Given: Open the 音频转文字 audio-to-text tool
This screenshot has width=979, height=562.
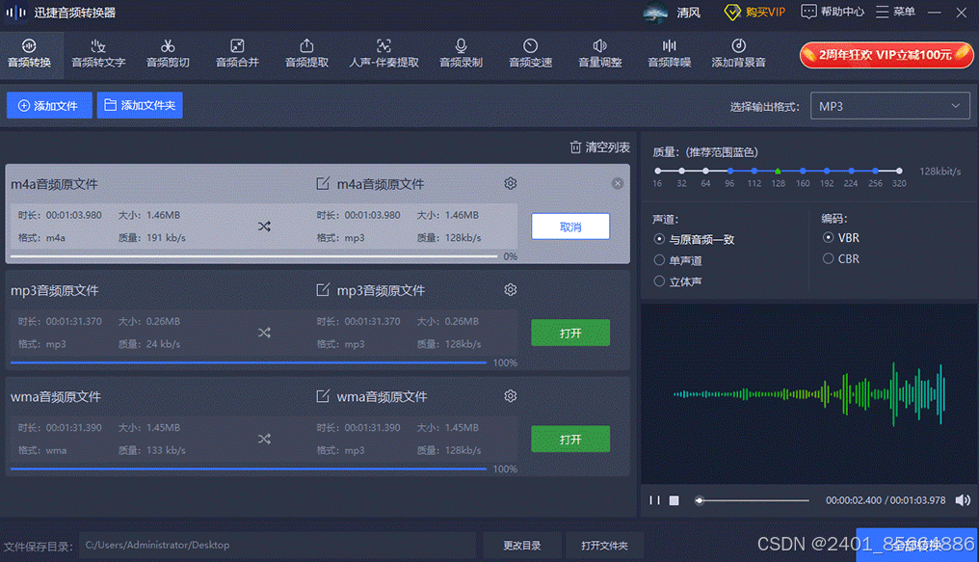Looking at the screenshot, I should pos(98,54).
